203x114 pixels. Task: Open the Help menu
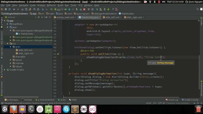point(96,5)
